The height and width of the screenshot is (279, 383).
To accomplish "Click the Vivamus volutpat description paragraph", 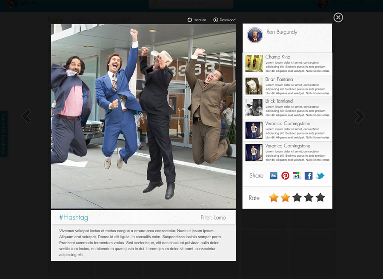I will click(x=140, y=243).
